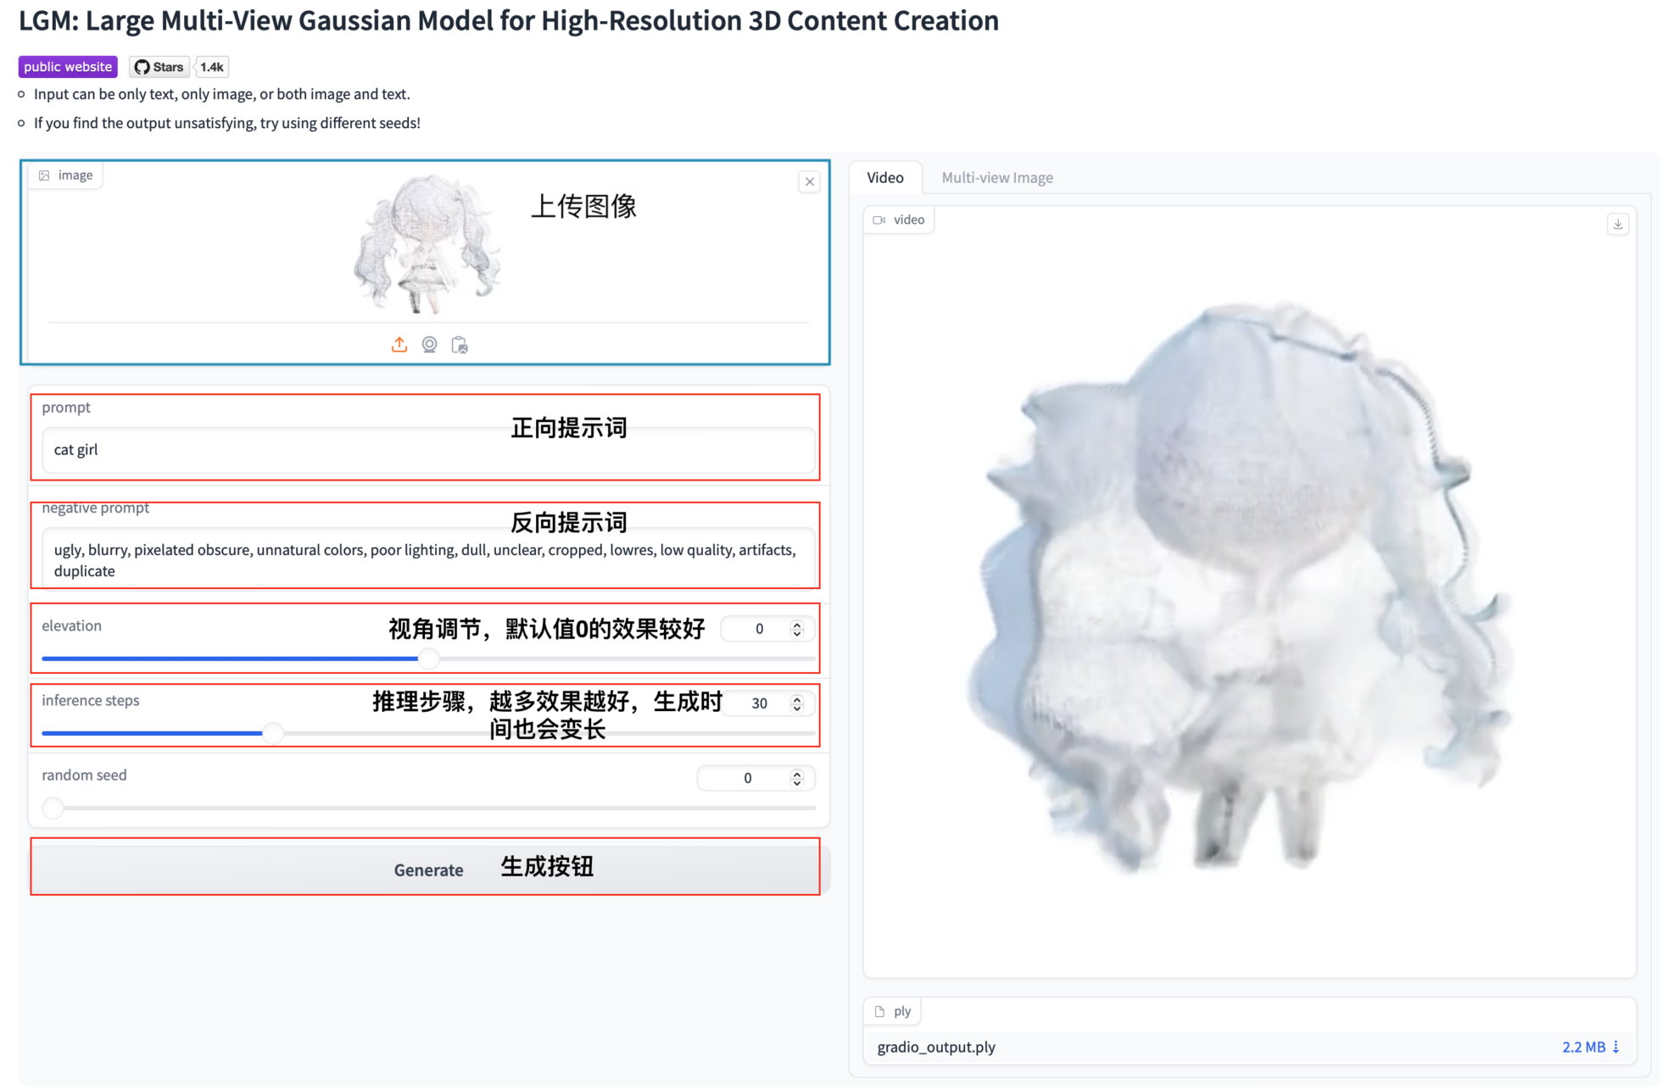
Task: Click the elevation stepper arrows
Action: tap(797, 629)
